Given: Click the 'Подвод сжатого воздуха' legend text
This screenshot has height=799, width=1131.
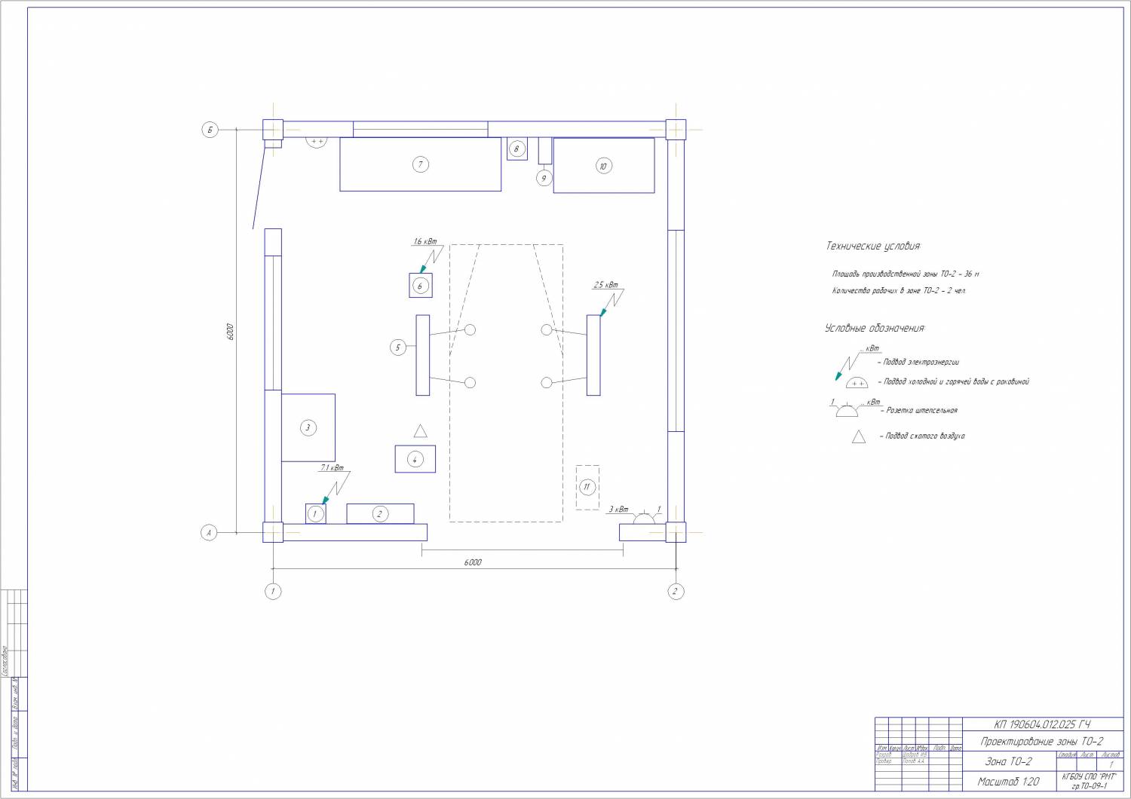Looking at the screenshot, I should click(921, 436).
